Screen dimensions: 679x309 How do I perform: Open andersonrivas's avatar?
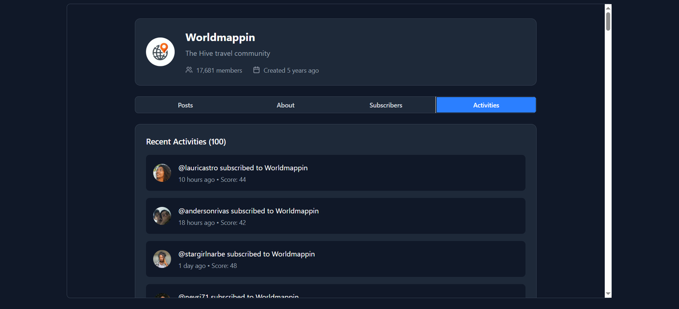click(162, 216)
